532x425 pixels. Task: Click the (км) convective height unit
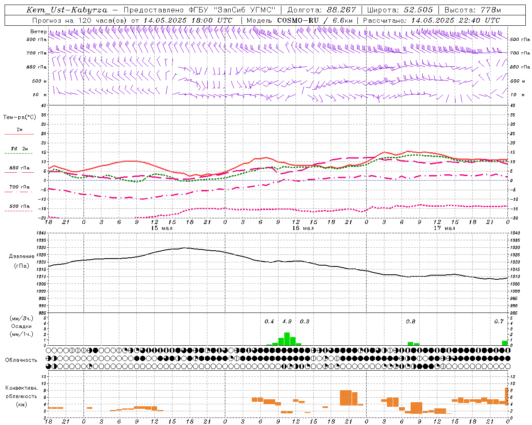coord(22,404)
